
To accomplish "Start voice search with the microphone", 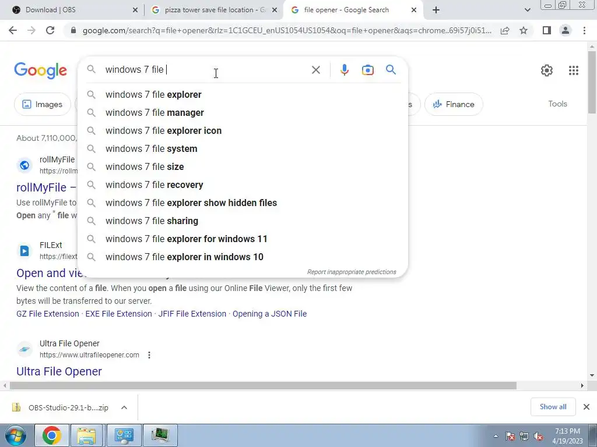I will (344, 70).
